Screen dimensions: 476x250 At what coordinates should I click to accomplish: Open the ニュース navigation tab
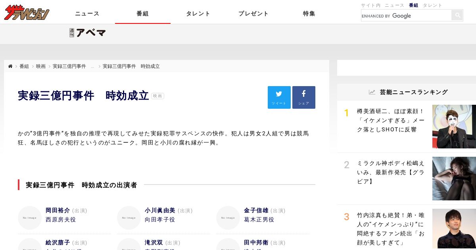(87, 13)
